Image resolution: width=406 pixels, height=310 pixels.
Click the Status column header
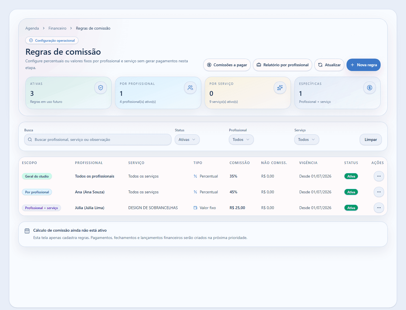(351, 163)
